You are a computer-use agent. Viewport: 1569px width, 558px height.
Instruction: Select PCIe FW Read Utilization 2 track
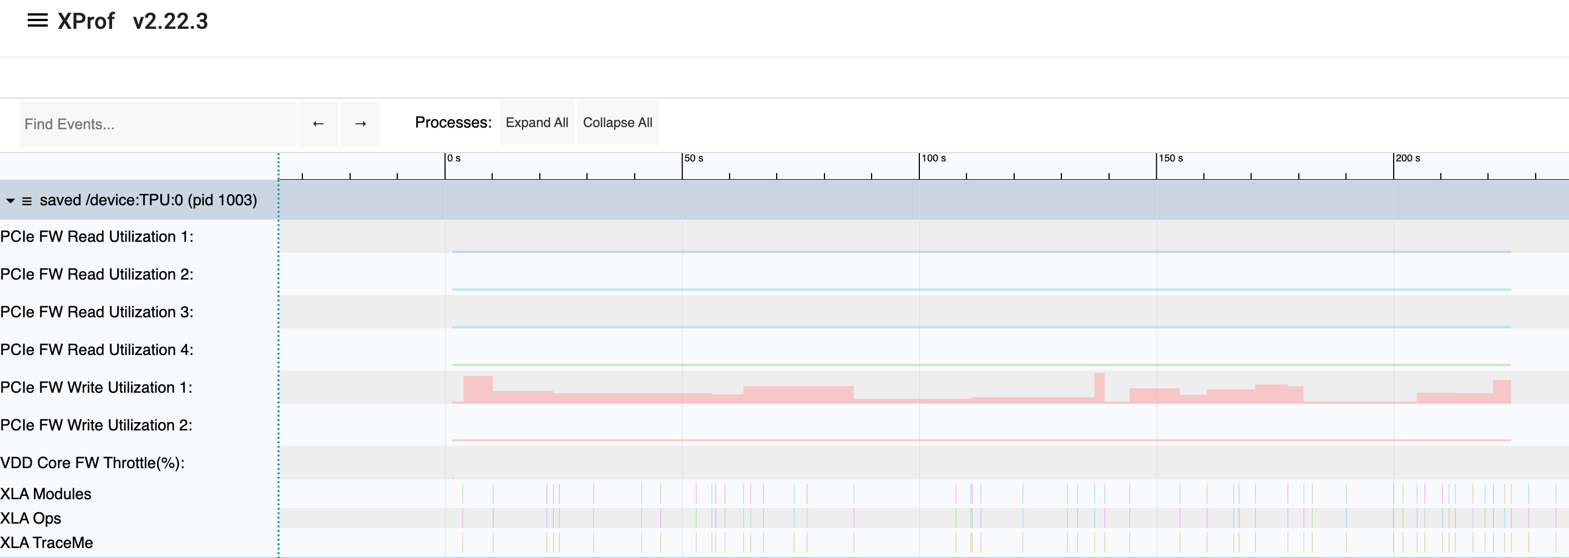coord(97,274)
